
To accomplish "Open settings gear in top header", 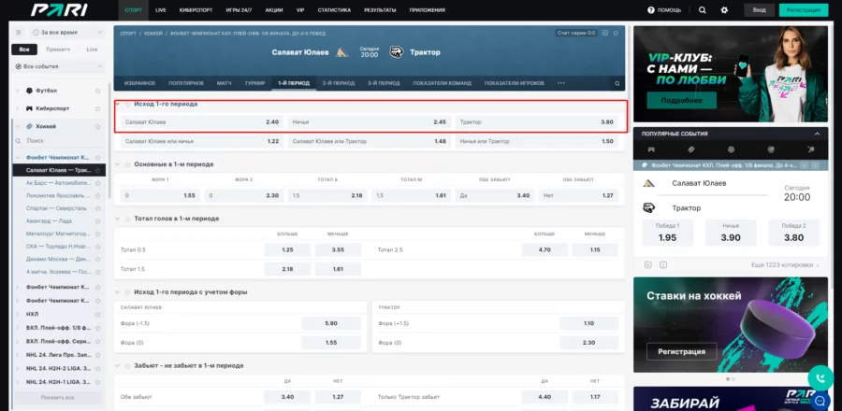I will [724, 9].
